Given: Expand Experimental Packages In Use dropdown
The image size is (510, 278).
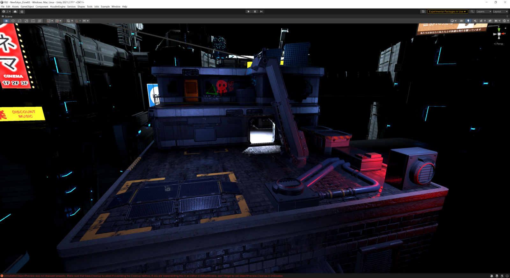Looking at the screenshot, I should click(447, 11).
